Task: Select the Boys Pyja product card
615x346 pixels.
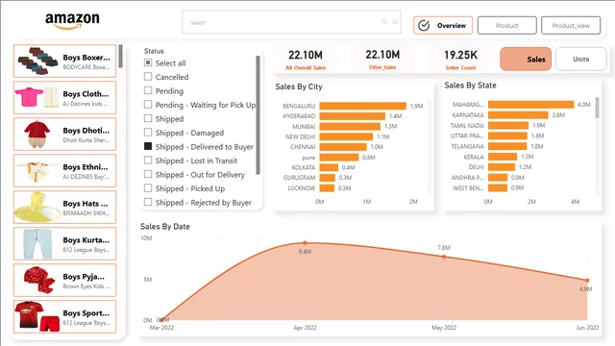Action: [64, 280]
